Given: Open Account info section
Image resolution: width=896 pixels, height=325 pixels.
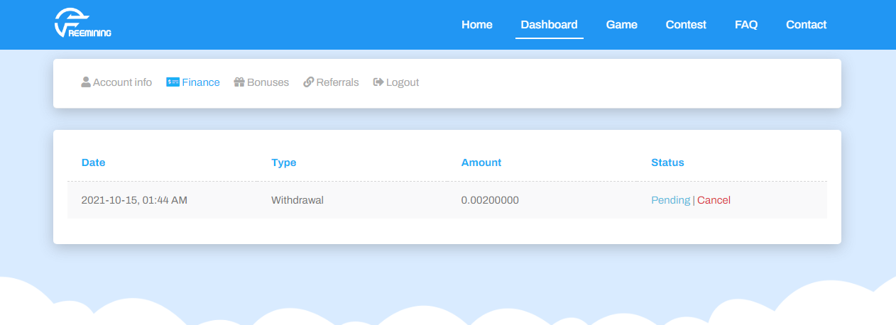Looking at the screenshot, I should click(122, 82).
